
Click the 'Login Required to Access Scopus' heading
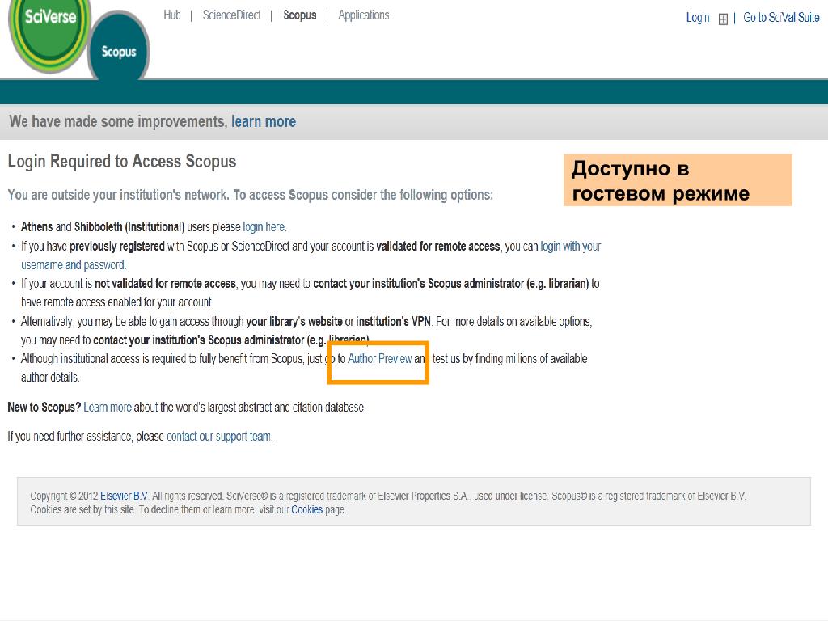(x=122, y=162)
